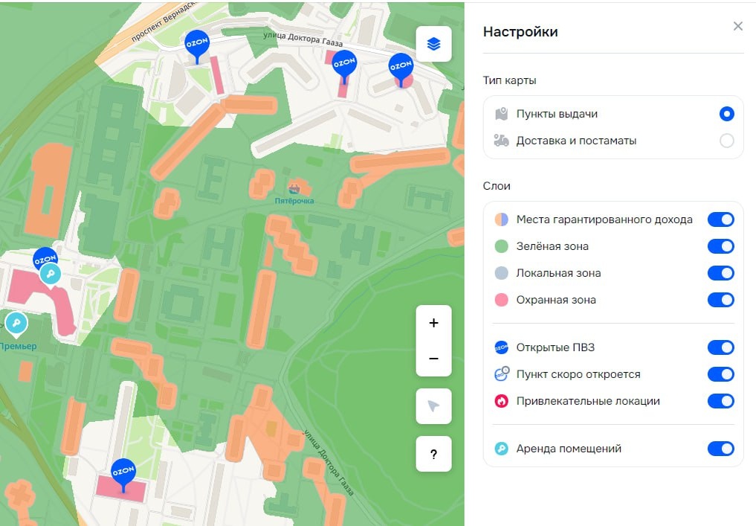Click Привлекательные локации flame icon
Viewport: 756px width, 526px height.
pos(502,401)
